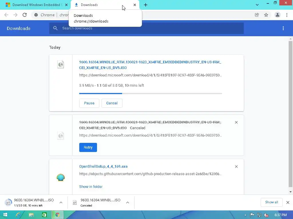The image size is (293, 219).
Task: Open the Downloads page more actions menu
Action: [283, 28]
